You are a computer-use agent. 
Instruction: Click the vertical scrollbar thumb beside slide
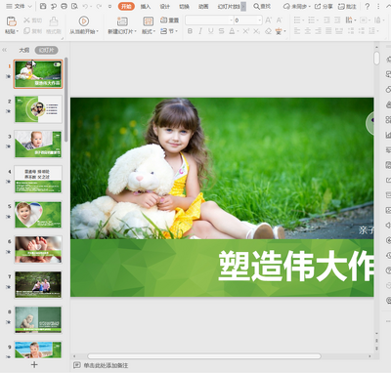pos(376,58)
